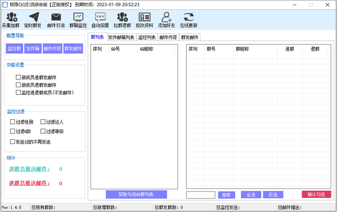Click the QQ号 column header
337x212 pixels.
tap(123, 49)
